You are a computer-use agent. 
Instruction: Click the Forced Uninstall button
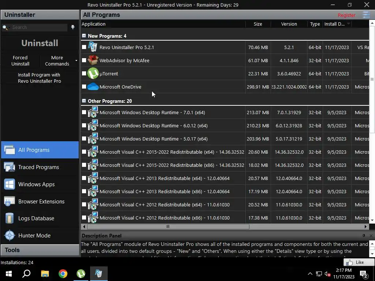tap(21, 61)
